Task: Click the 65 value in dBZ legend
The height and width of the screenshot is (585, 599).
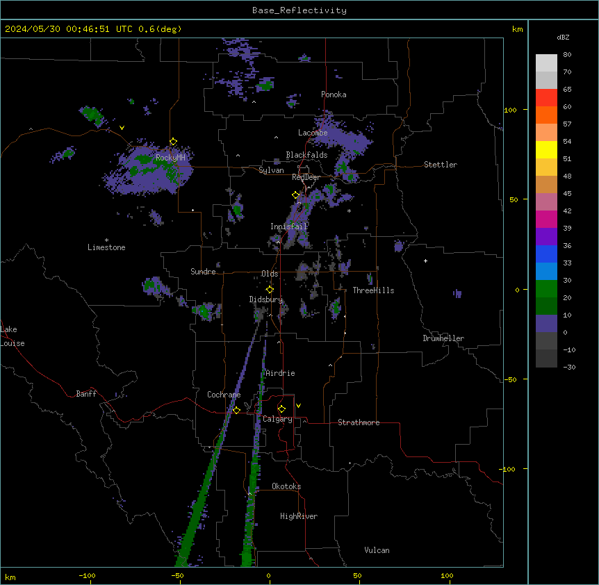Action: point(567,89)
